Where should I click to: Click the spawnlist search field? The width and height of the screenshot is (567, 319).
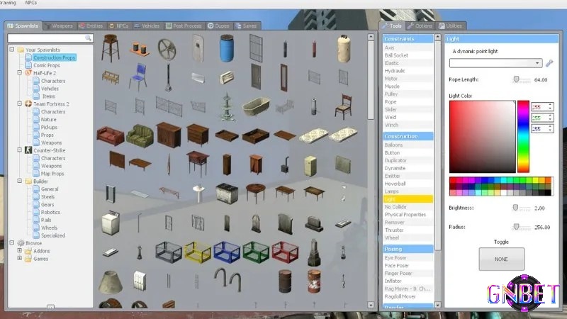pos(46,38)
